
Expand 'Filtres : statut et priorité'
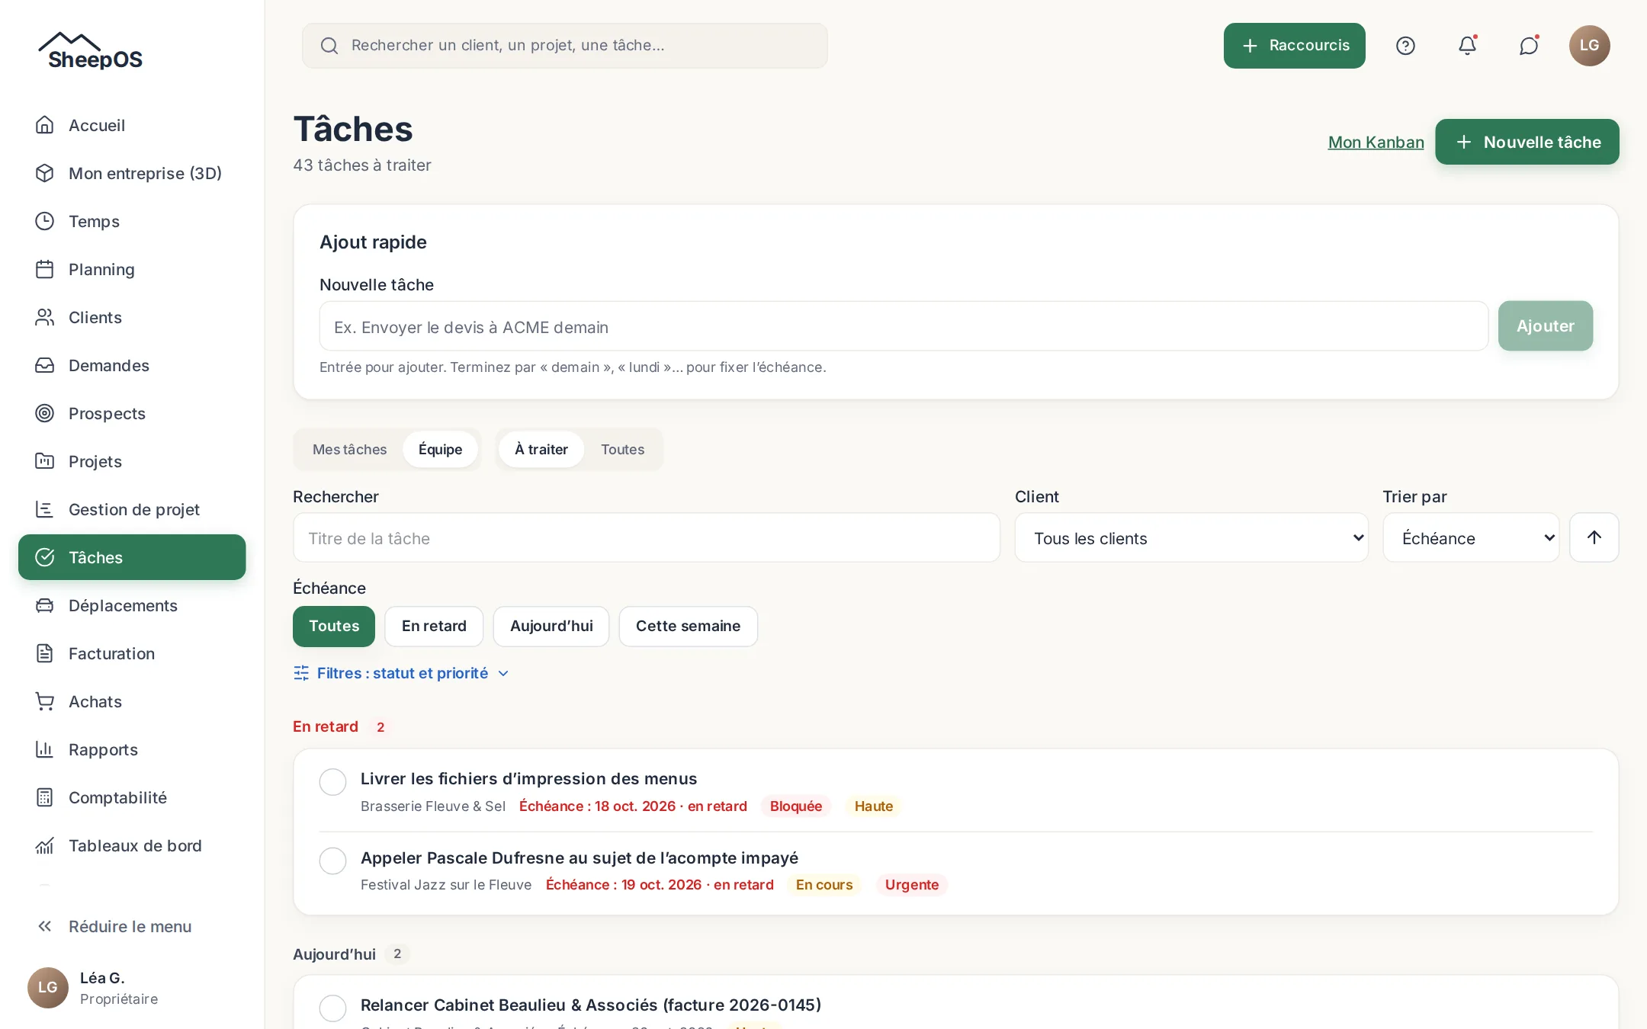point(402,673)
